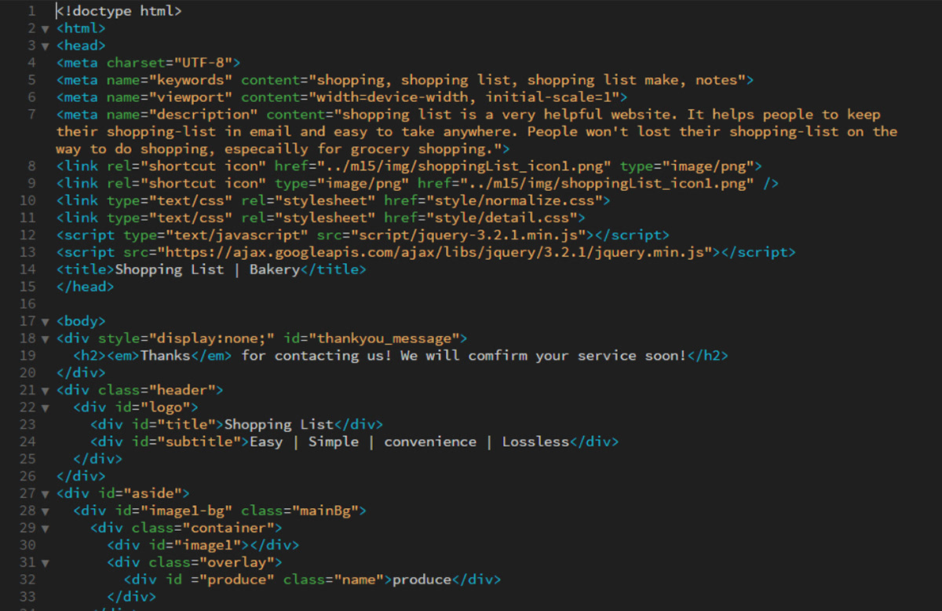Click the closing head tag on line 15
The width and height of the screenshot is (942, 611).
[x=85, y=287]
